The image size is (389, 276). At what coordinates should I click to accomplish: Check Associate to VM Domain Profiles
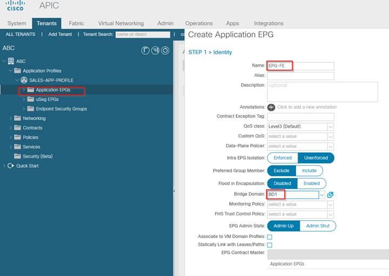point(270,237)
